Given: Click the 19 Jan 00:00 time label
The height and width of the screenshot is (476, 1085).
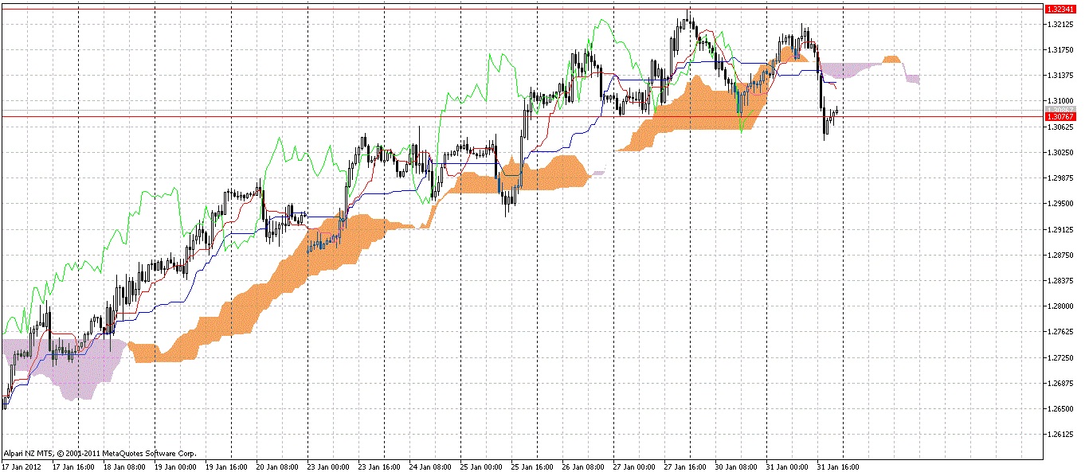Looking at the screenshot, I should tap(174, 467).
